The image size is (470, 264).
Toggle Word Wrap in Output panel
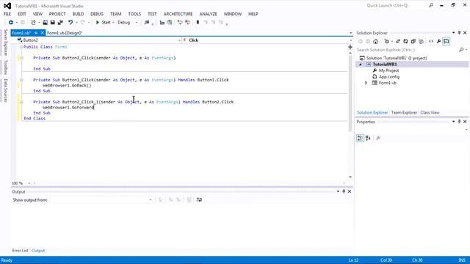[x=199, y=199]
